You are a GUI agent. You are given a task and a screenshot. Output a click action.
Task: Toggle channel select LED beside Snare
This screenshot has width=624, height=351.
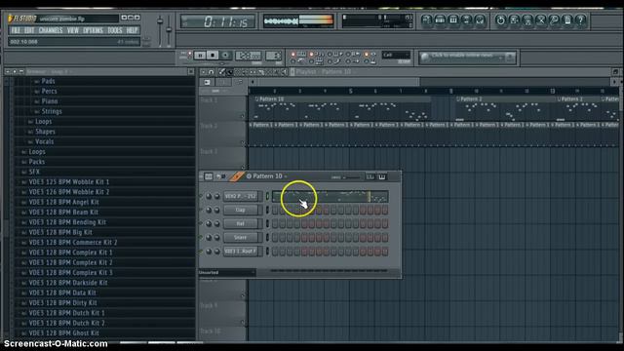pyautogui.click(x=267, y=238)
